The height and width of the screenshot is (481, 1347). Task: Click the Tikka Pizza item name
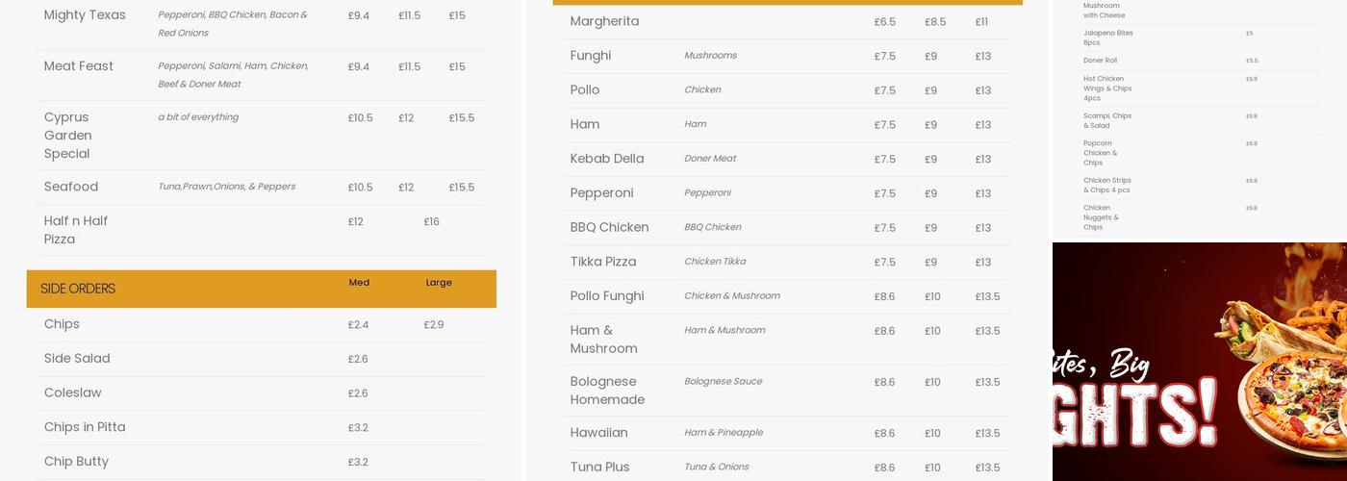[603, 262]
